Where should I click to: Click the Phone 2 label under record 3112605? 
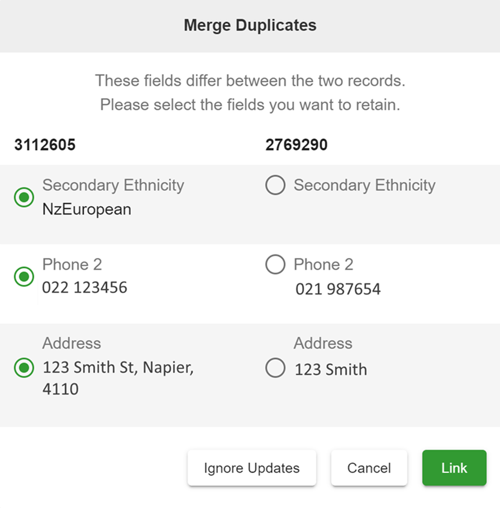tap(72, 264)
